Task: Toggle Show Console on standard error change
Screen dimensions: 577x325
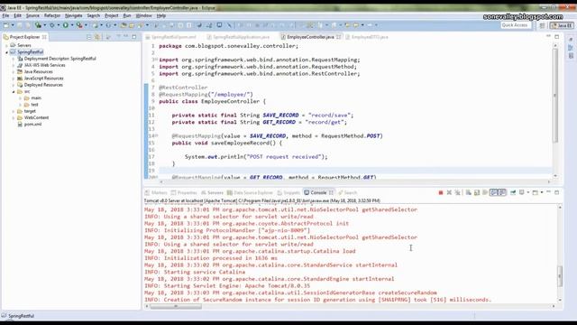Action: click(x=502, y=192)
